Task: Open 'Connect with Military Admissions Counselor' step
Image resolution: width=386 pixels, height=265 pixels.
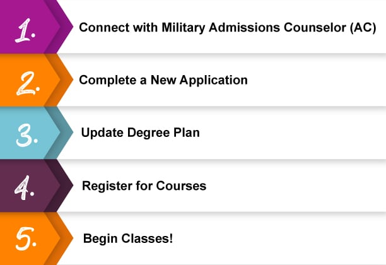Action: click(228, 28)
